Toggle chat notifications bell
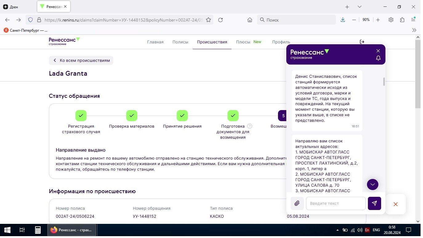 pyautogui.click(x=378, y=58)
